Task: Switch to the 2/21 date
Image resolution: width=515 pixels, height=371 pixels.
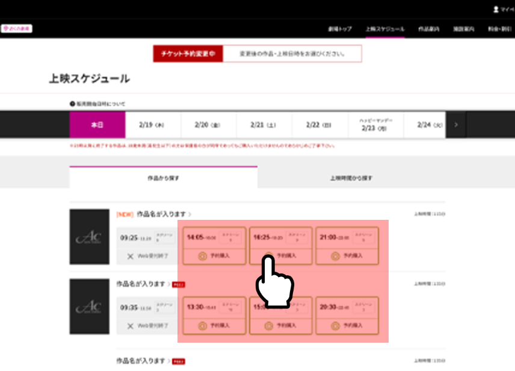Action: pyautogui.click(x=264, y=125)
